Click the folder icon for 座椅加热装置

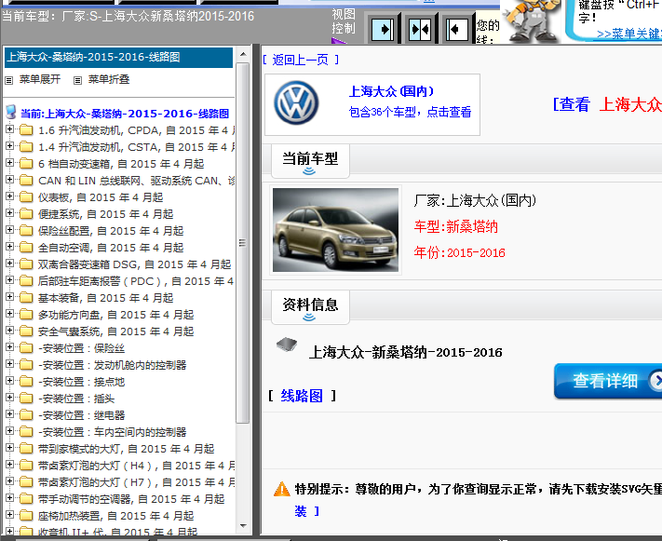(x=26, y=516)
